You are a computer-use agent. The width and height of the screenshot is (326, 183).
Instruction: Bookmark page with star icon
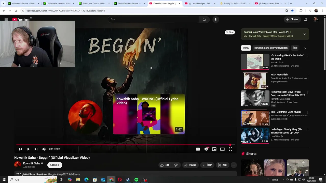coord(292,11)
